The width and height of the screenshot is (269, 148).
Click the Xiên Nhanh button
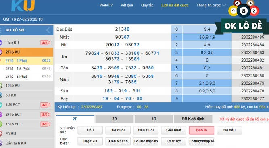[118, 141]
